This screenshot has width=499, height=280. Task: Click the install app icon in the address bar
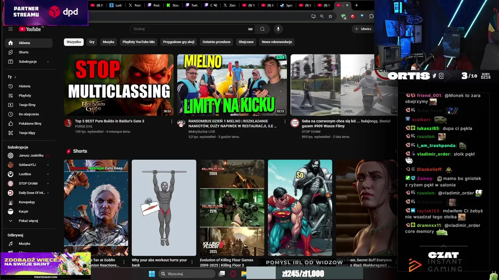pyautogui.click(x=313, y=16)
